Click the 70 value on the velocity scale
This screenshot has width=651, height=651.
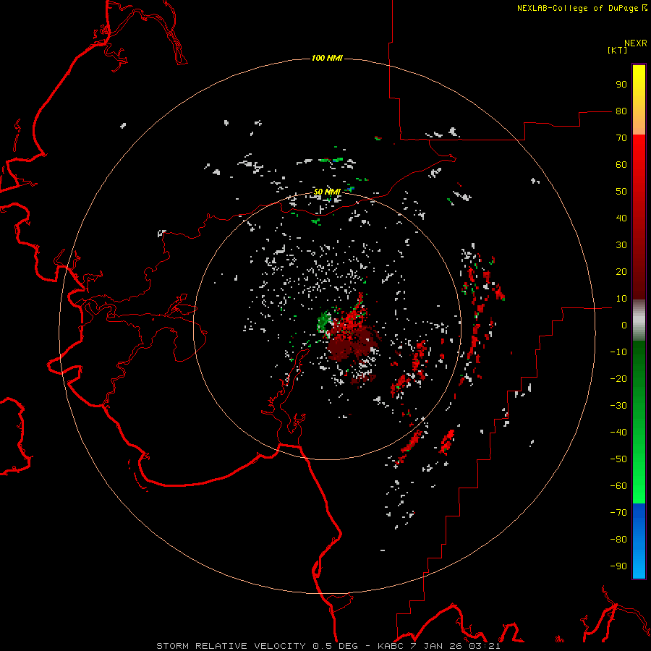tap(621, 138)
